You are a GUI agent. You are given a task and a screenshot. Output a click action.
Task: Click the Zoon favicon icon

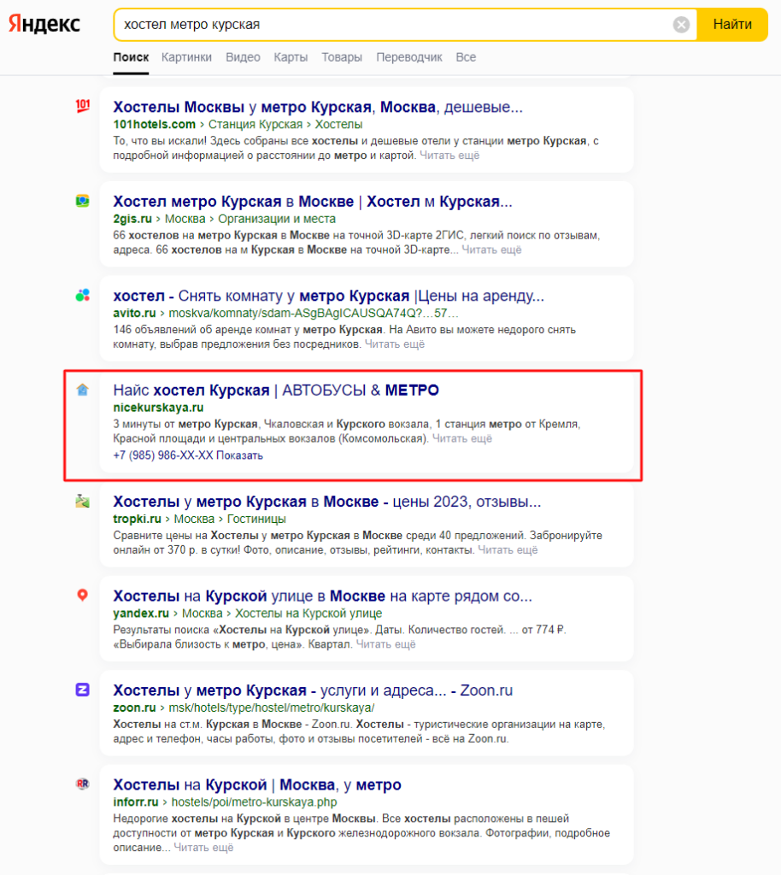click(83, 690)
